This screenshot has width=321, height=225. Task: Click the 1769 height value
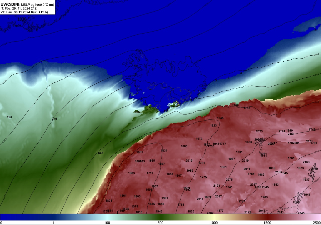pos(235,105)
